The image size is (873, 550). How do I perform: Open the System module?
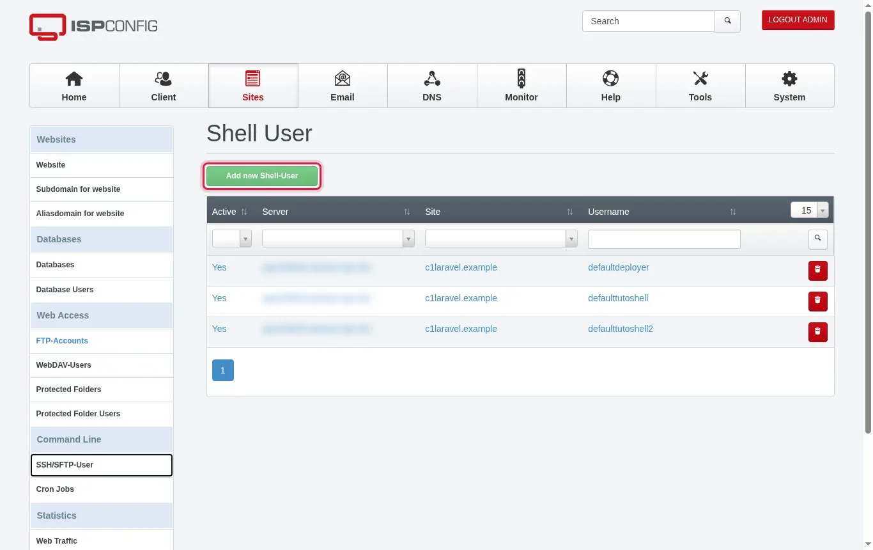coord(789,86)
